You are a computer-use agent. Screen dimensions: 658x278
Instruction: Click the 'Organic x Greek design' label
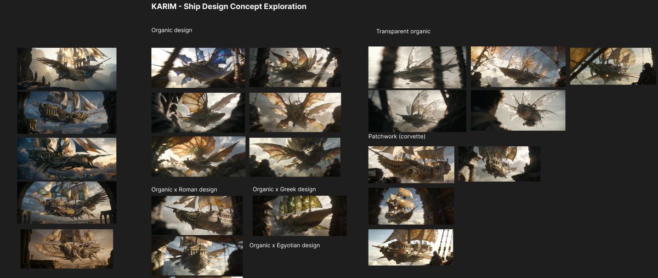pos(284,189)
